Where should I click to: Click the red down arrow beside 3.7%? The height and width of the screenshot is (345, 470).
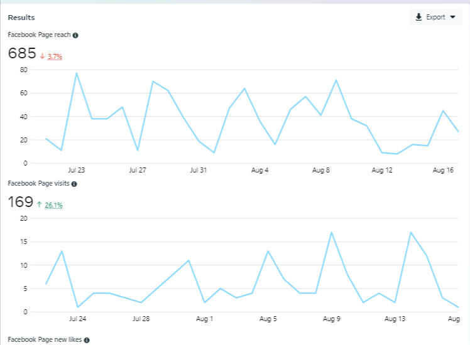tap(42, 56)
